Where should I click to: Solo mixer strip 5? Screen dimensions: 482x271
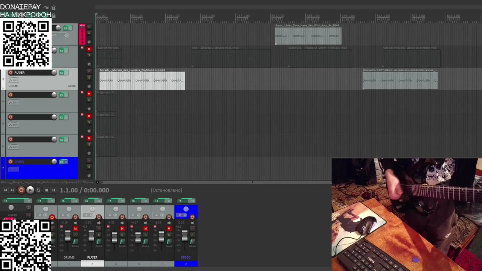(145, 235)
